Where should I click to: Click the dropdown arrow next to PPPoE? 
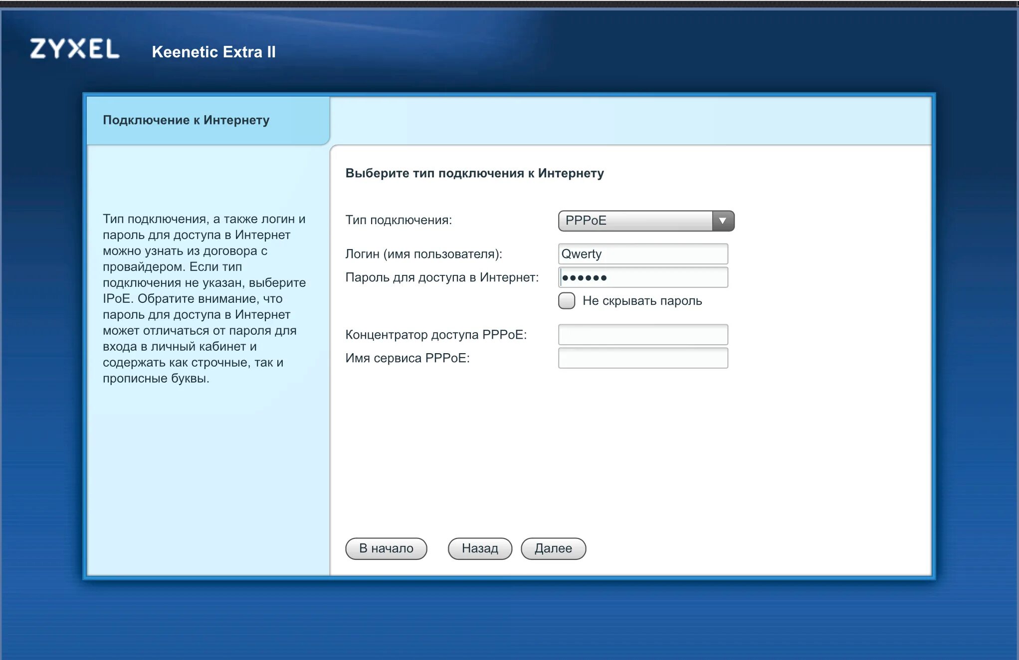[x=723, y=221]
